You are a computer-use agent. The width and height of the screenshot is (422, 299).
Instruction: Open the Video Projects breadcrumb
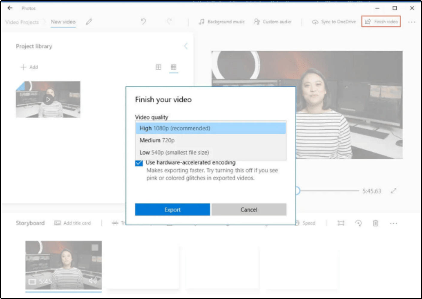pyautogui.click(x=22, y=22)
